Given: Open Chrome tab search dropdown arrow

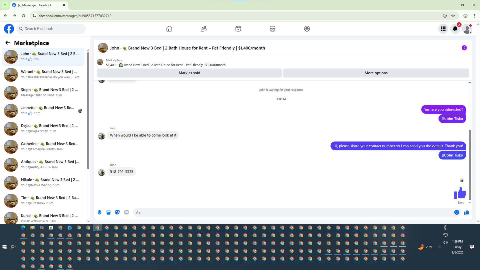Looking at the screenshot, I should coord(5,5).
